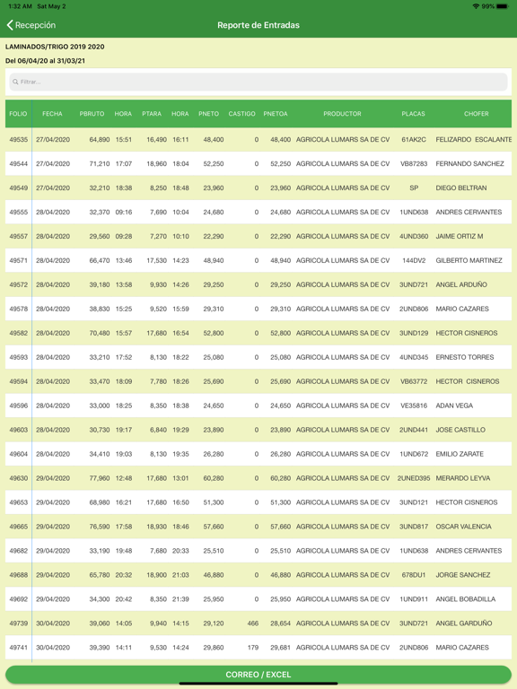The width and height of the screenshot is (517, 689).
Task: Select driver JORGE SANCHEZ
Action: (x=462, y=574)
